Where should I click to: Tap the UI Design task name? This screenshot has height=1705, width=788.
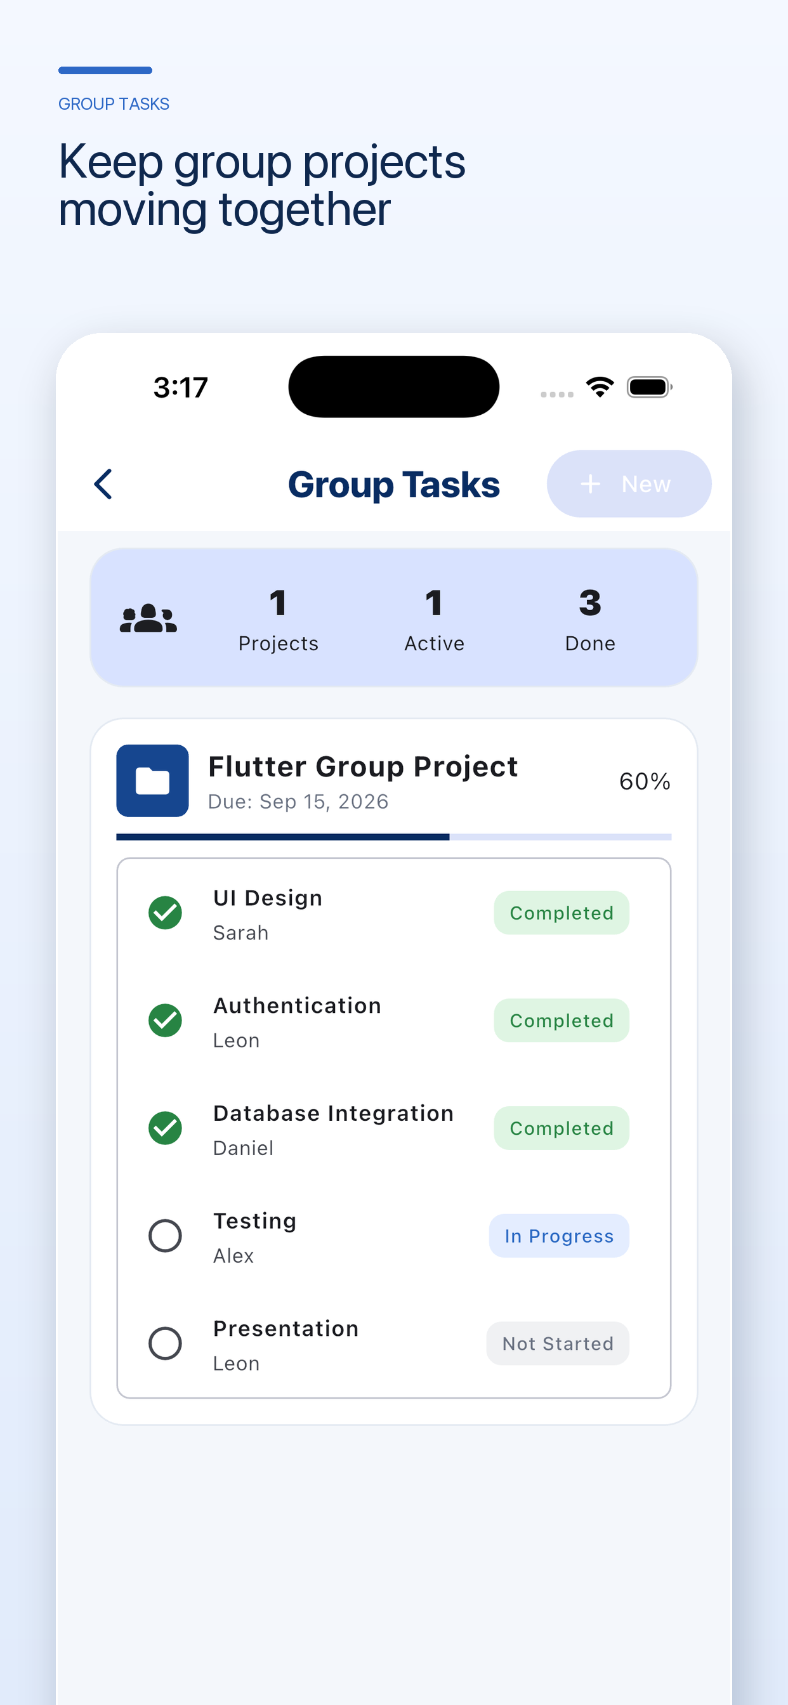pos(268,898)
